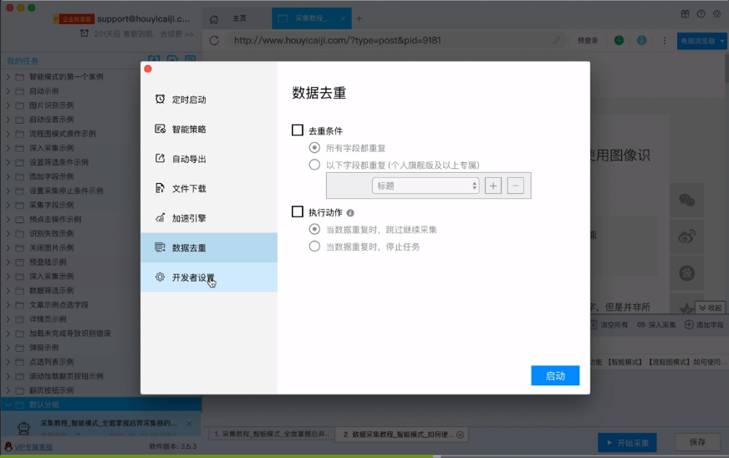Image resolution: width=729 pixels, height=458 pixels.
Task: Enable the 执行动作 checkbox
Action: click(x=298, y=211)
